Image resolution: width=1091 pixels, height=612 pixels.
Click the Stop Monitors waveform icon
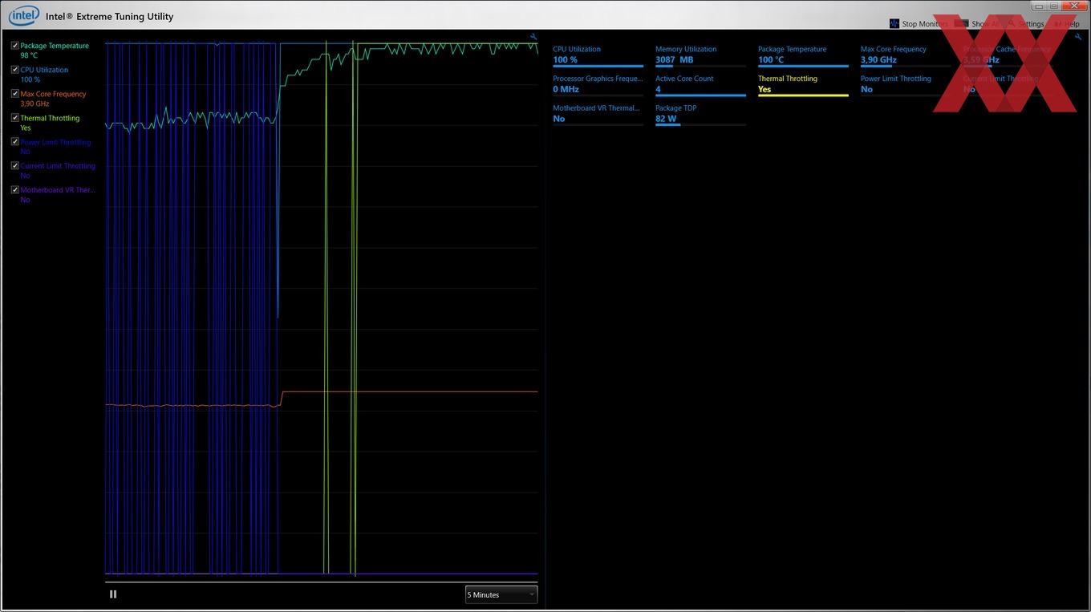(894, 23)
